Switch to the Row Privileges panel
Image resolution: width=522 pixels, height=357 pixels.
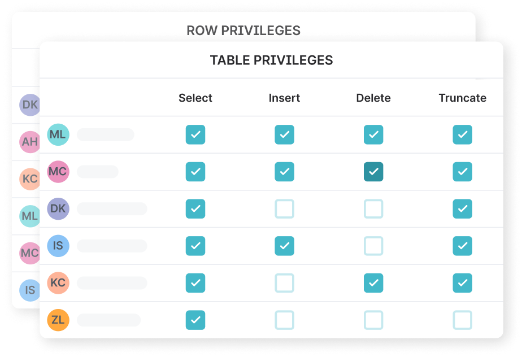pos(243,31)
